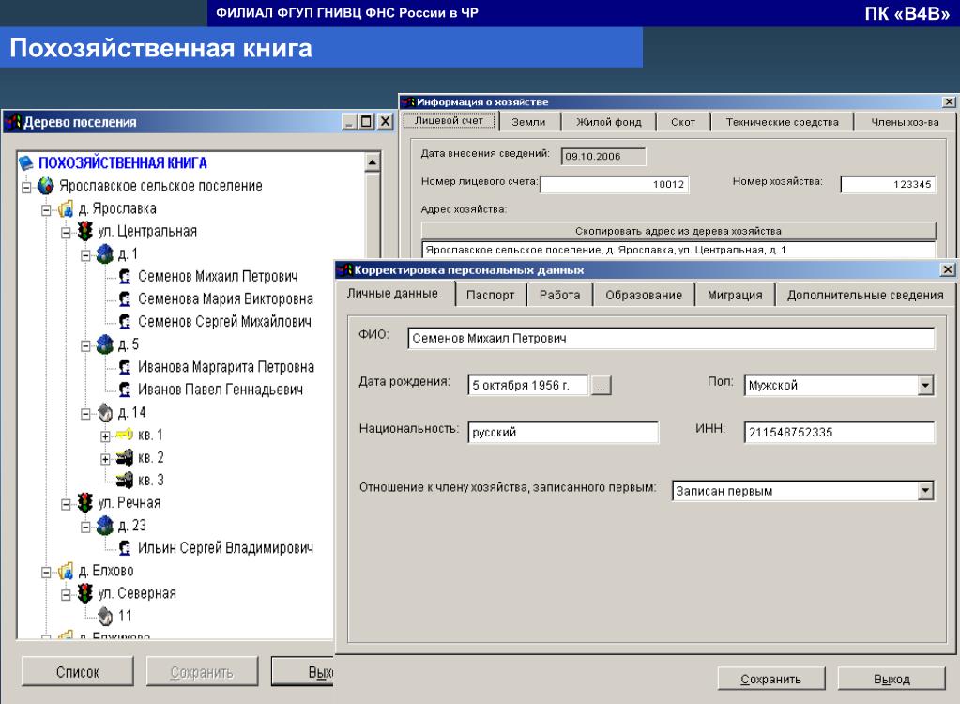The width and height of the screenshot is (960, 704).
Task: Select the Лицевой счет tab
Action: pyautogui.click(x=449, y=120)
